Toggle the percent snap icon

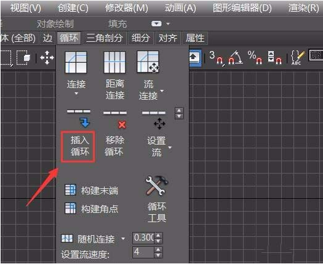point(255,58)
